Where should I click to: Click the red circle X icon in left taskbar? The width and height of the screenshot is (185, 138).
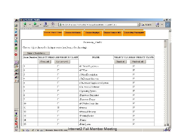click(16, 55)
